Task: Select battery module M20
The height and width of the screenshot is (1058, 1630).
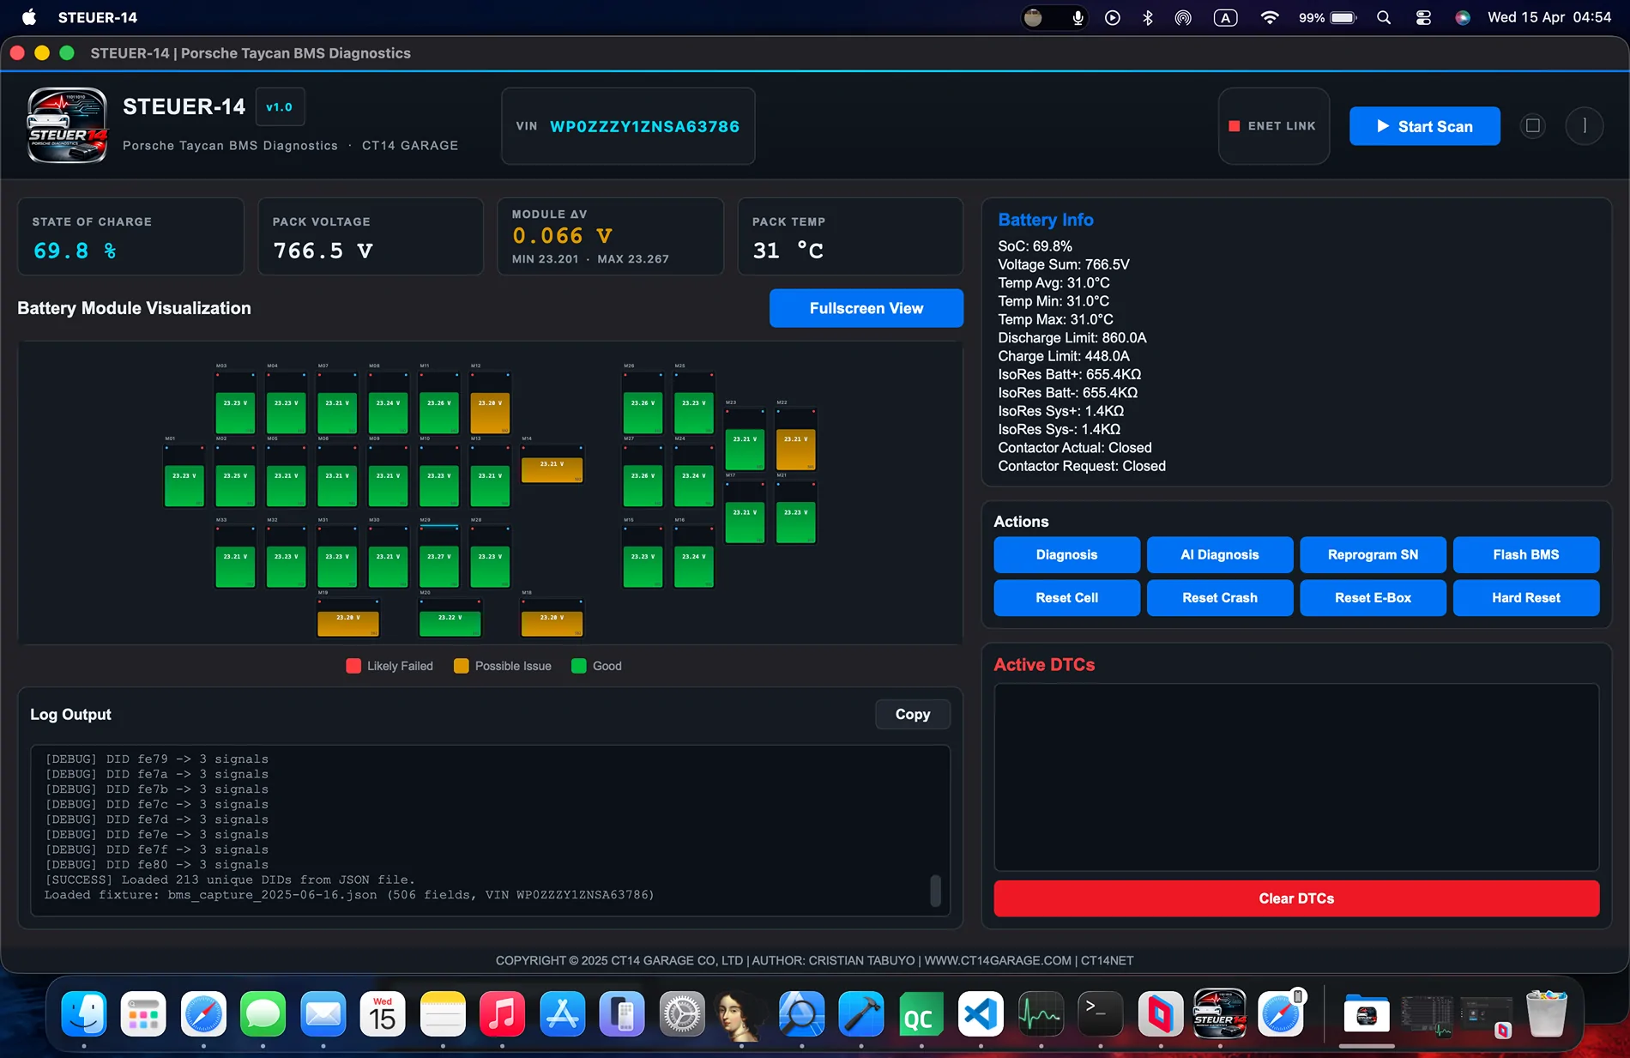Action: click(450, 617)
